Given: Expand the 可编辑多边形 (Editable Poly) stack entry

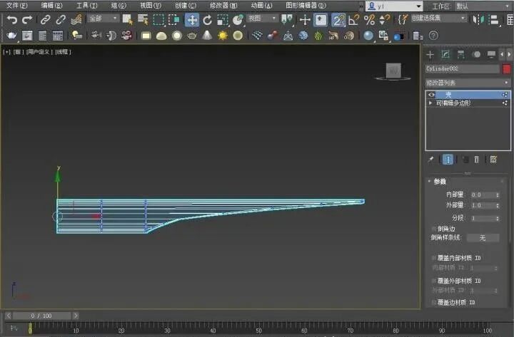Looking at the screenshot, I should click(x=430, y=103).
